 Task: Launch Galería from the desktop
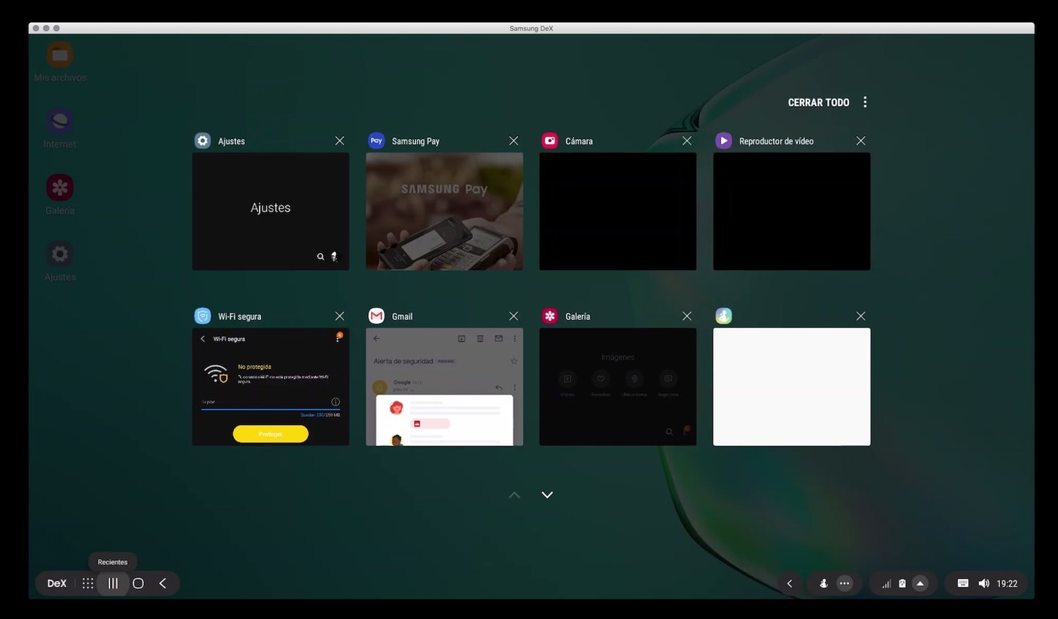click(60, 186)
